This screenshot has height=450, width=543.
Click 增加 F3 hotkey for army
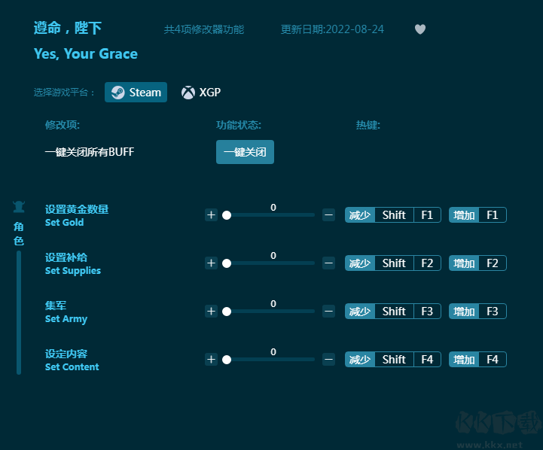point(477,312)
